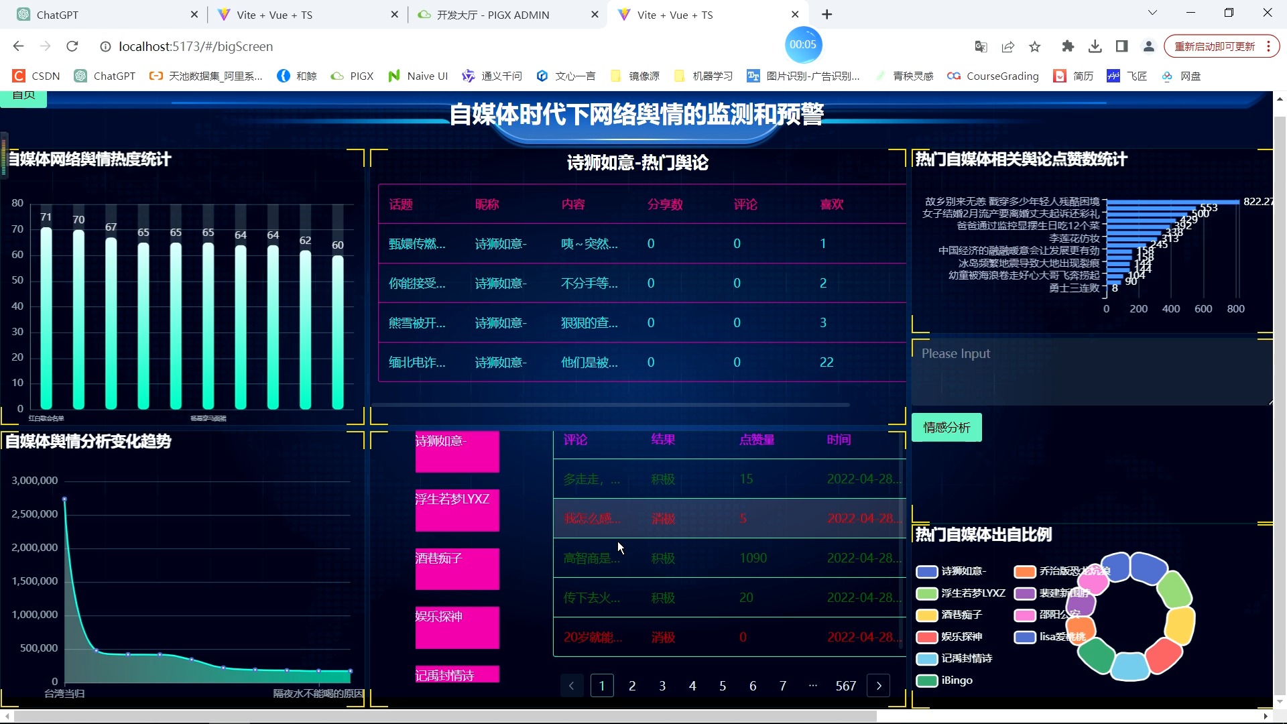Image resolution: width=1287 pixels, height=724 pixels.
Task: Open the ChatGPT bookmark
Action: [x=105, y=76]
